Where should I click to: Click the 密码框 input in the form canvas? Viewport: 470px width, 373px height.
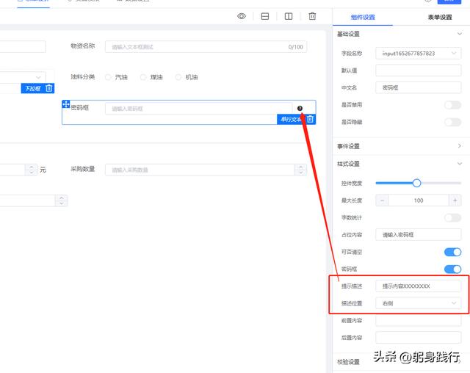(198, 109)
